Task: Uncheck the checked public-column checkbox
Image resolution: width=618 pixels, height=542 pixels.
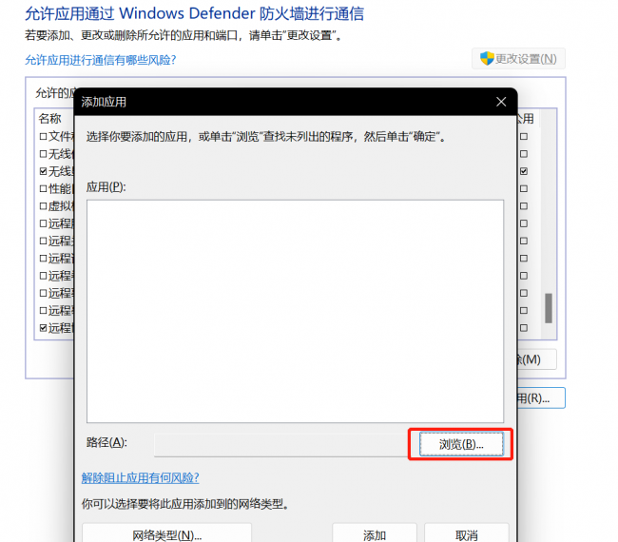Action: point(524,171)
